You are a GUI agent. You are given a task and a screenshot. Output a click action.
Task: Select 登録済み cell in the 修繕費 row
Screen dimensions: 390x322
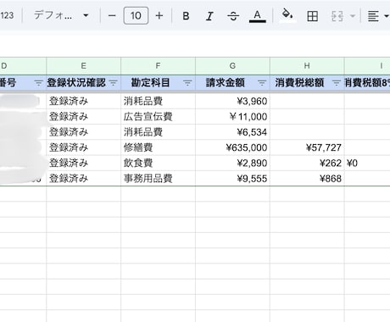tap(84, 147)
